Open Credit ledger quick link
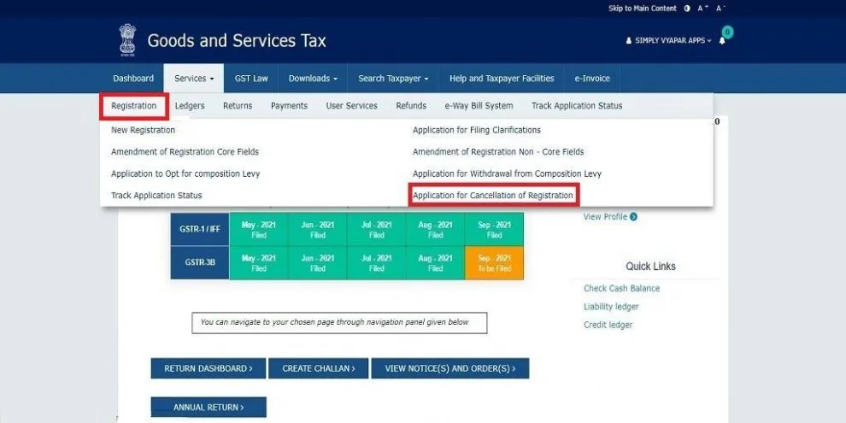 click(608, 325)
